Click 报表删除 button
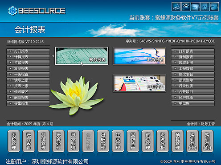The image size is (221, 165). (x=193, y=80)
